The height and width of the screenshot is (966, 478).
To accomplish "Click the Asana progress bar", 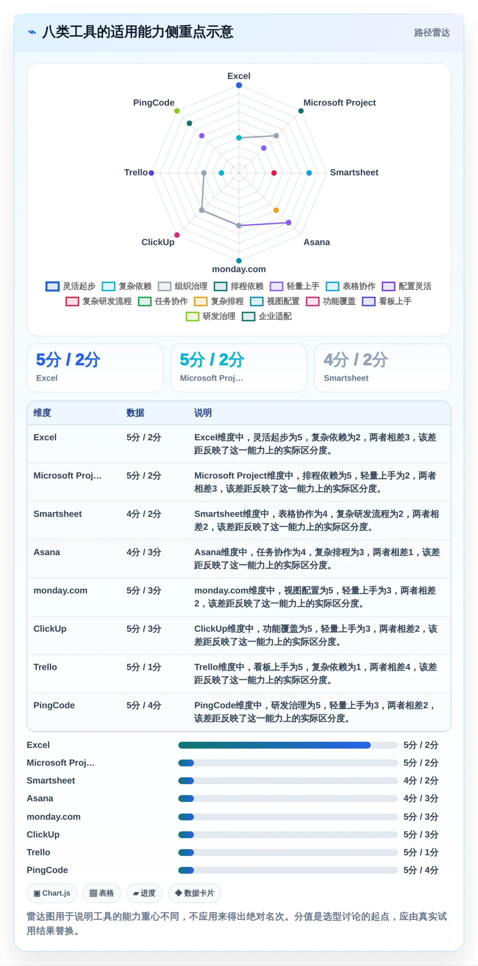I will click(x=288, y=798).
